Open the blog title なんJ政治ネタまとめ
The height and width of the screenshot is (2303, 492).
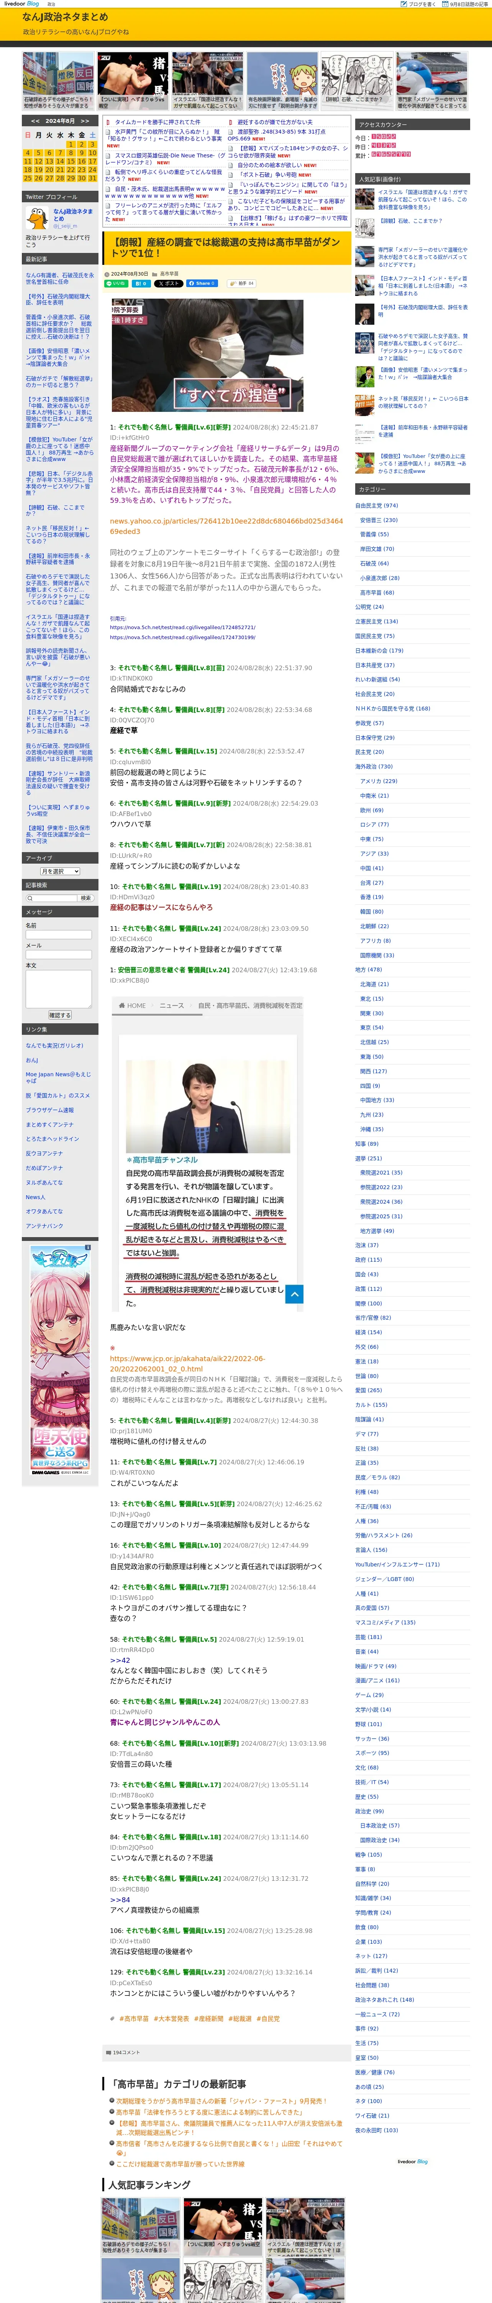pos(65,17)
